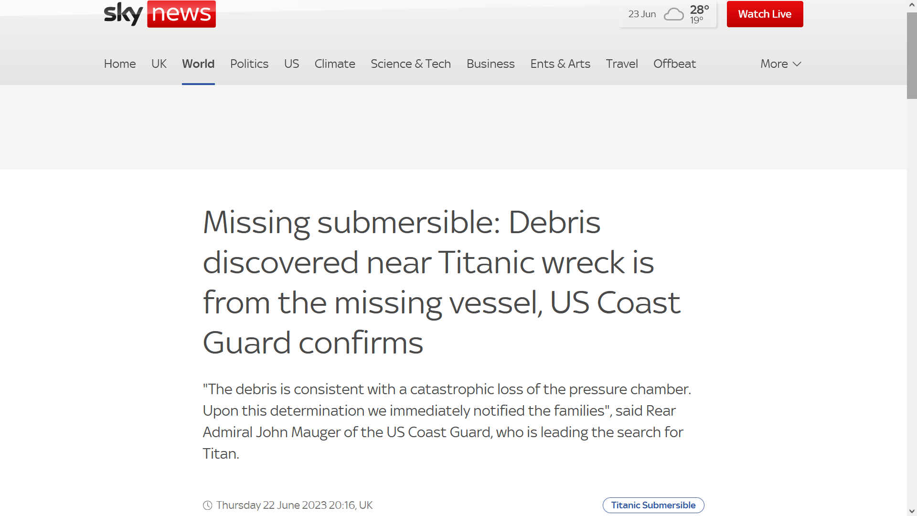Go to the UK news section

click(159, 64)
